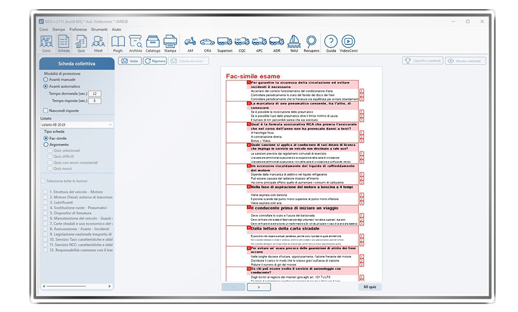The image size is (518, 312).
Task: Click the Tempo domanda seconds field
Action: (95, 94)
